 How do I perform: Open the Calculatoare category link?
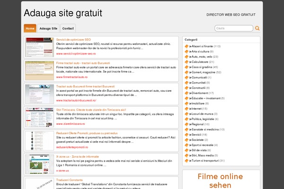(200, 62)
